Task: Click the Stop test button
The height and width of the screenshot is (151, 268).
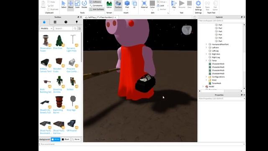Action: (189, 5)
